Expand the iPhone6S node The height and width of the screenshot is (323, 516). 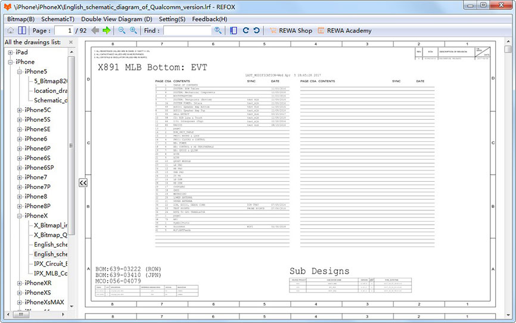pos(20,158)
